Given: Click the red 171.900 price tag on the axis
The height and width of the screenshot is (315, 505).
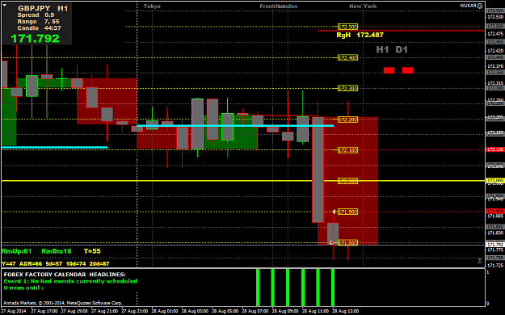Looking at the screenshot, I should (495, 212).
